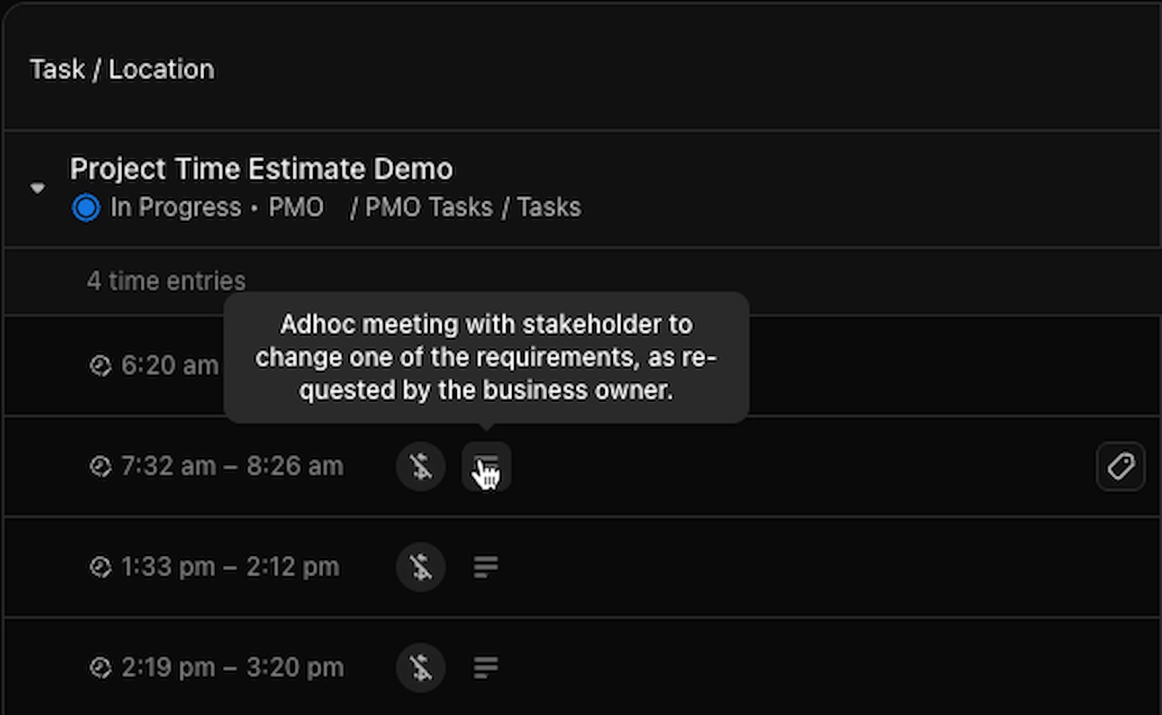This screenshot has width=1162, height=715.
Task: Click the Task / Location column header
Action: point(122,70)
